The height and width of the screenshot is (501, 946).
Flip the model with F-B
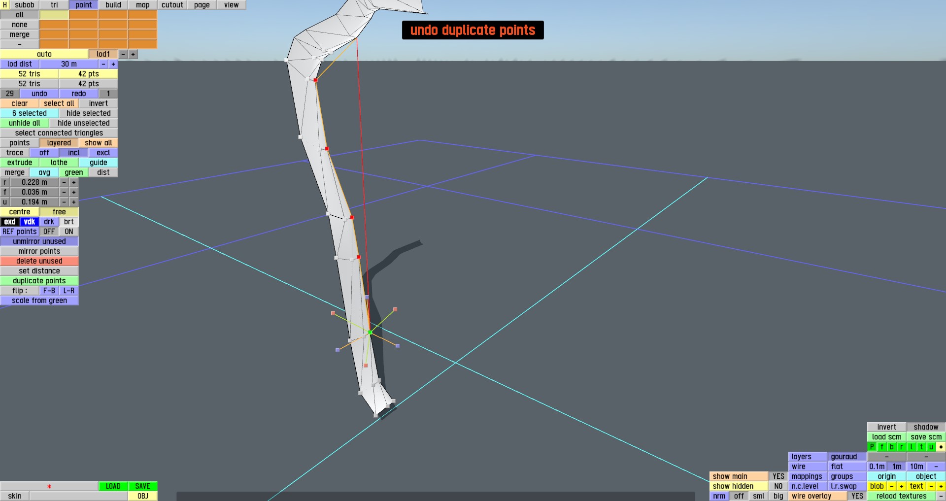tap(49, 291)
